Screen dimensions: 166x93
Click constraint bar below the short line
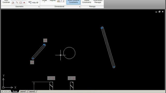[x=32, y=62]
